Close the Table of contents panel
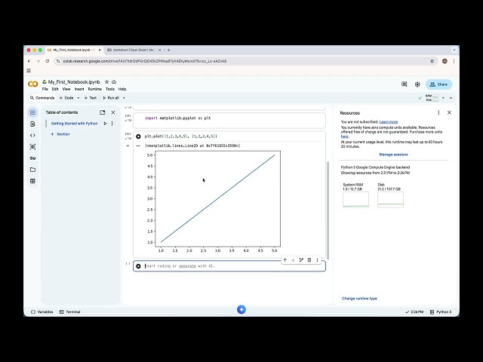Screen dimensions: 483x362 [113, 112]
